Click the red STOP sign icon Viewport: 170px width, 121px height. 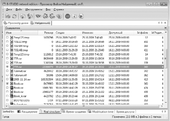(x=68, y=16)
